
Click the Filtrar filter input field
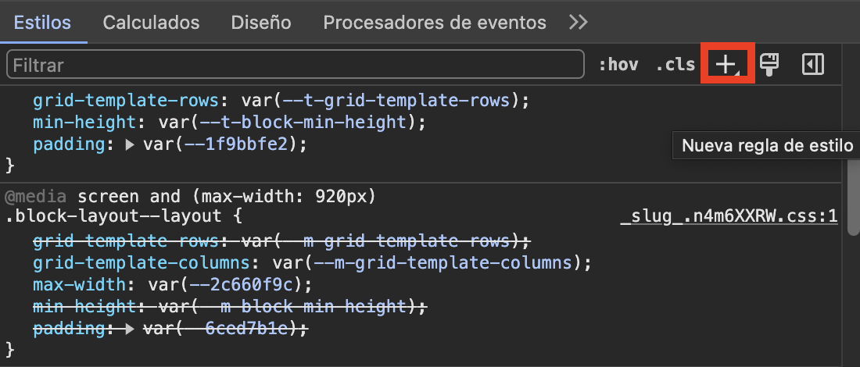pyautogui.click(x=296, y=65)
